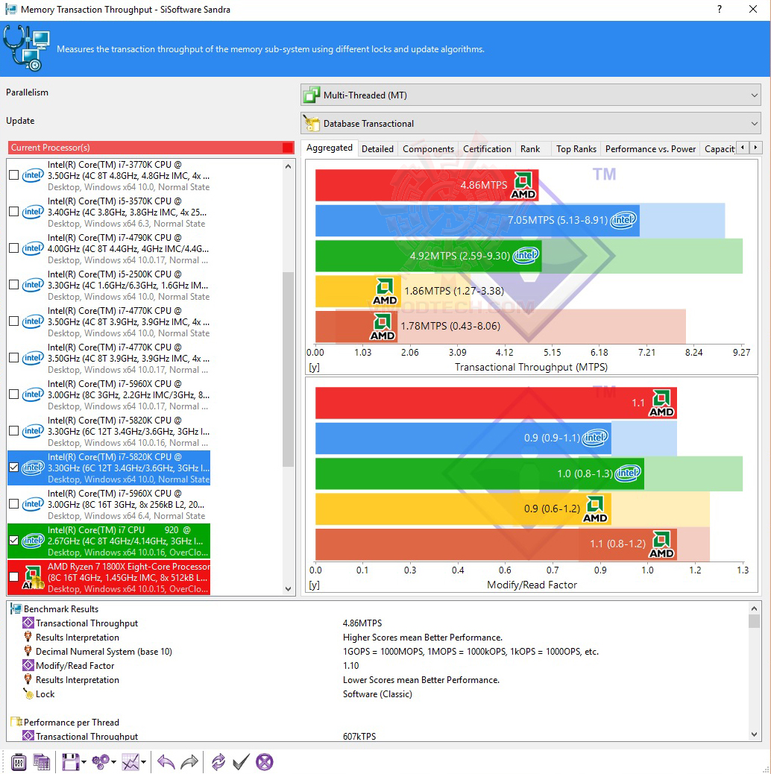Open the Components tab
The height and width of the screenshot is (774, 771).
[x=428, y=149]
